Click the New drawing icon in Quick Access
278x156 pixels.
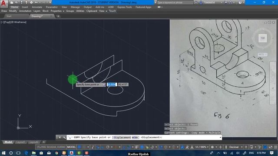[12, 3]
